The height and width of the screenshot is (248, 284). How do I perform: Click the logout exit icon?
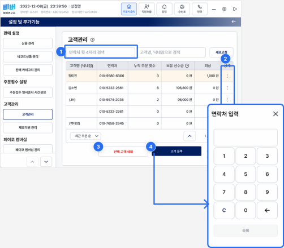coord(235,9)
